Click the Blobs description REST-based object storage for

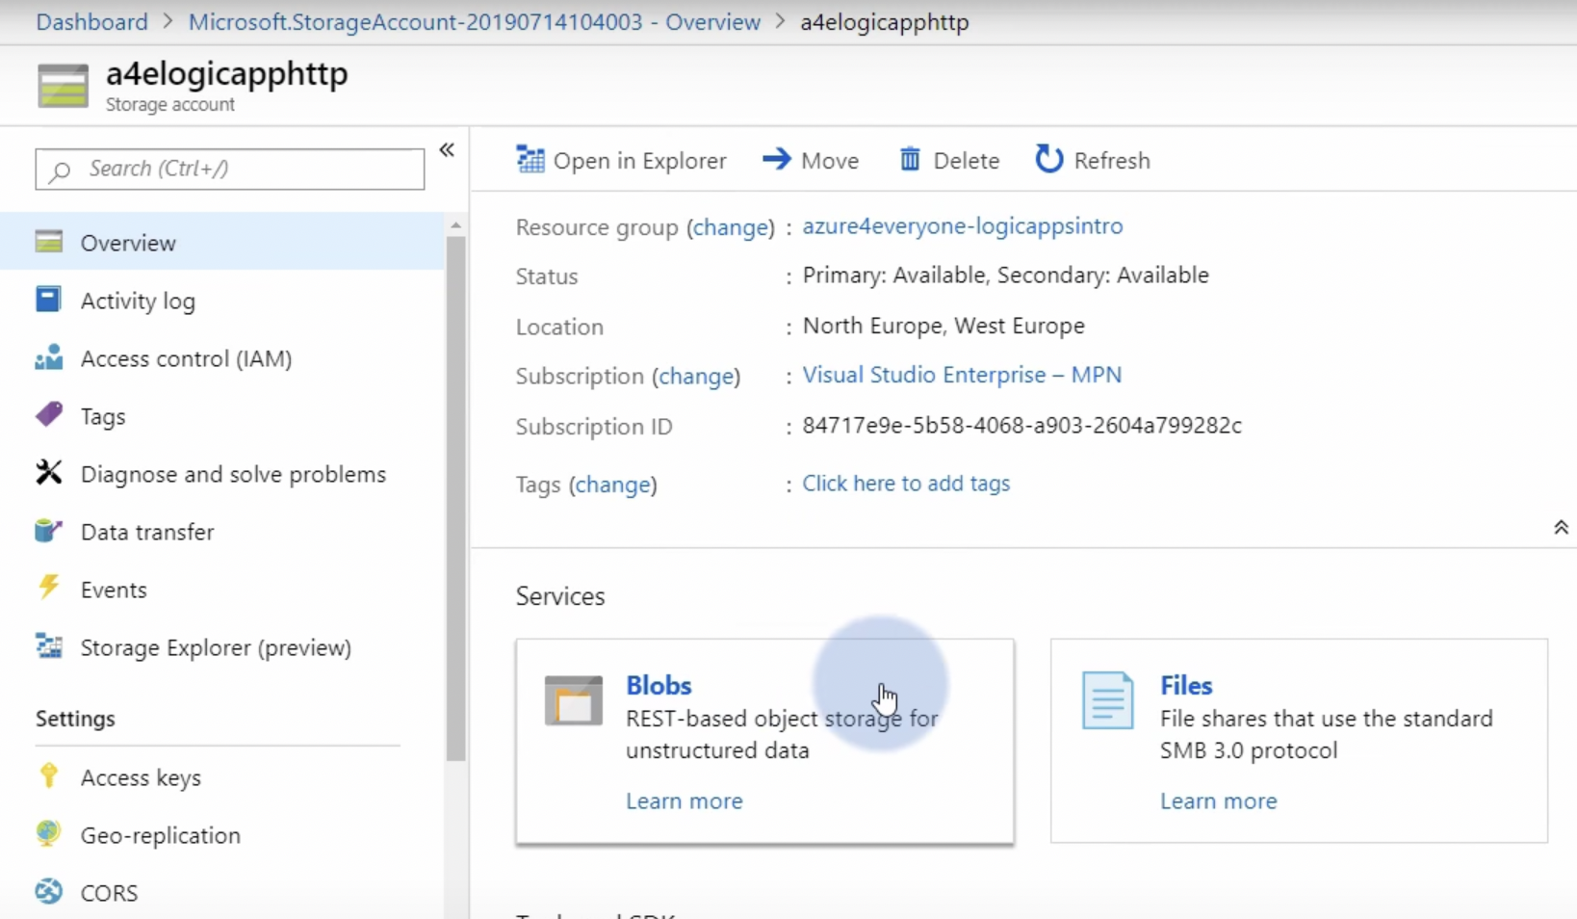coord(782,719)
